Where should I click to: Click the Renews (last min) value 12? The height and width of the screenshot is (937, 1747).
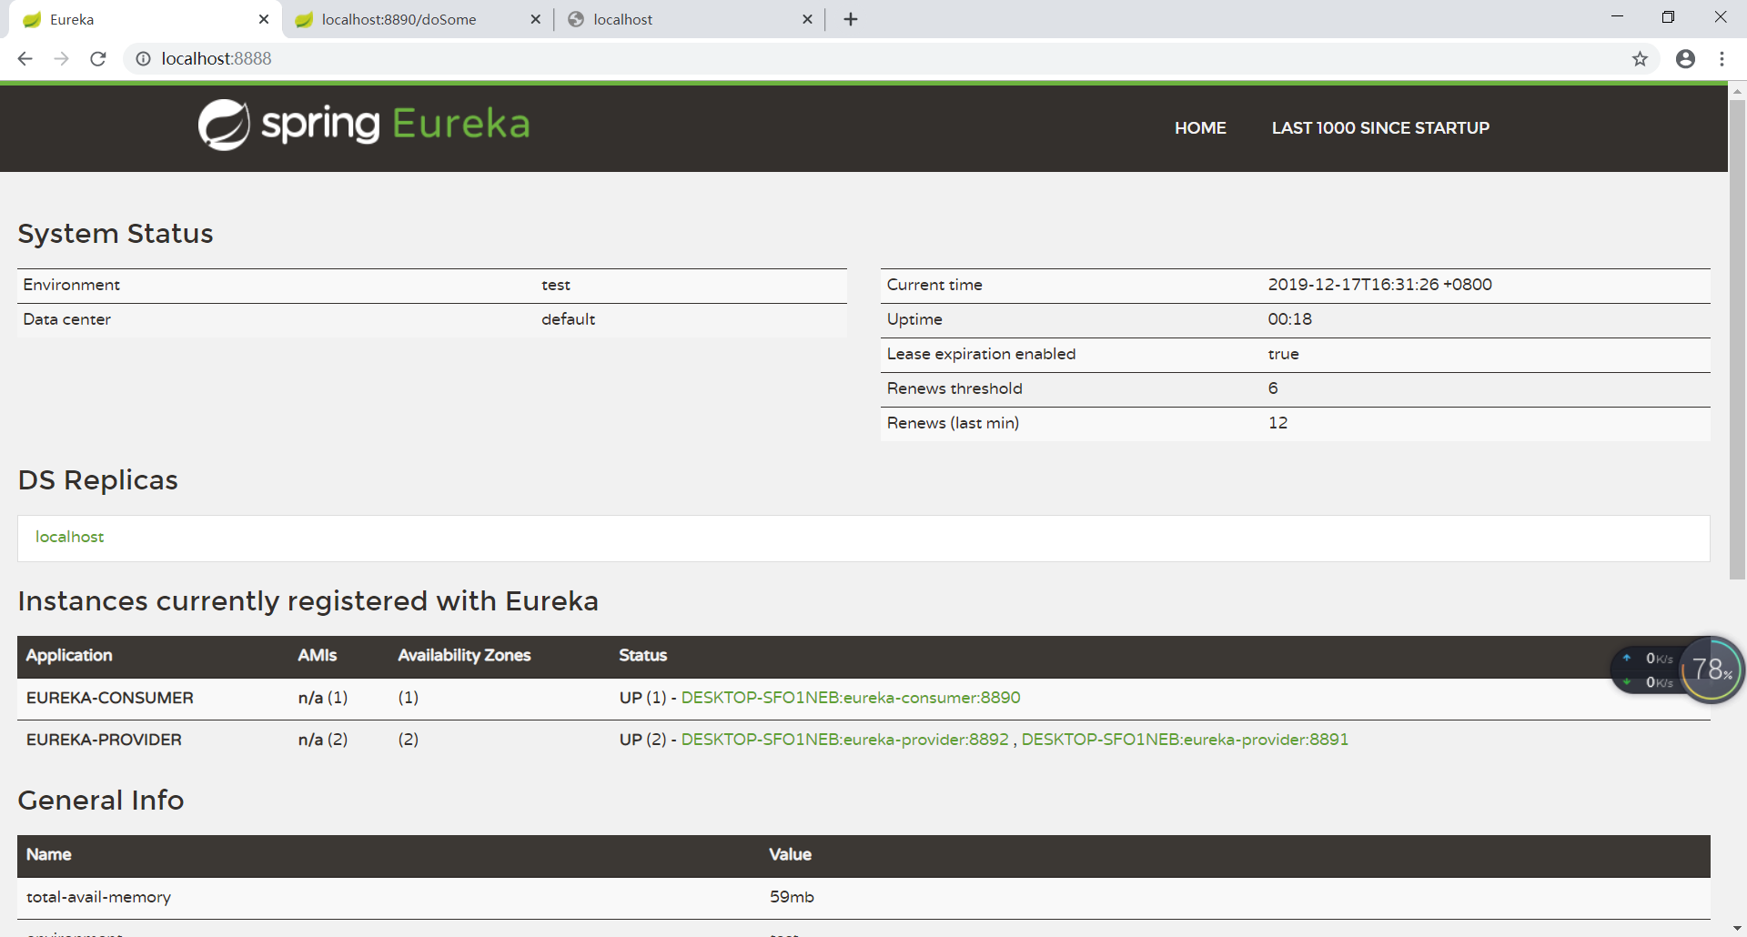point(1277,423)
